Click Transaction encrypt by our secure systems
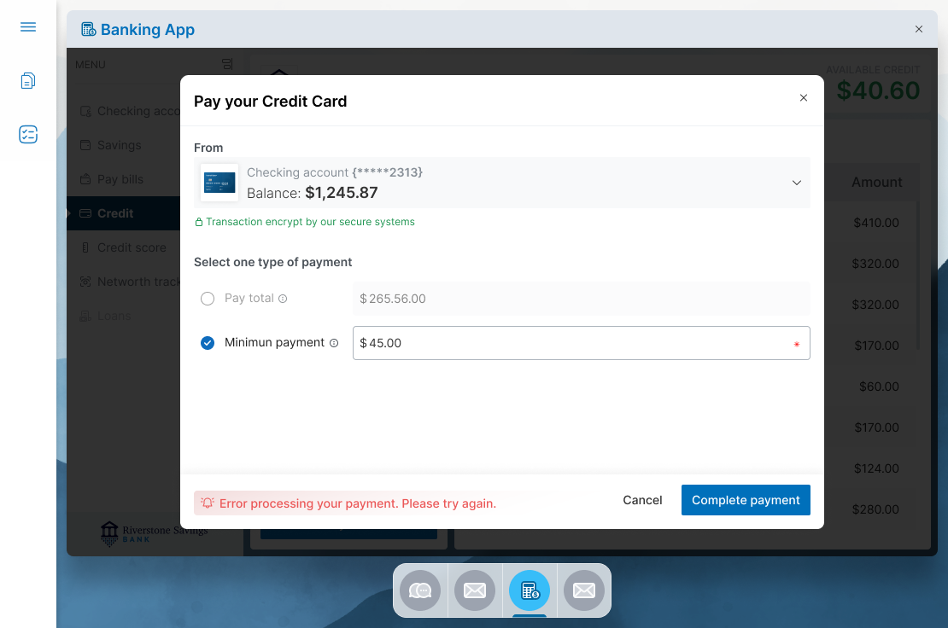 point(310,222)
